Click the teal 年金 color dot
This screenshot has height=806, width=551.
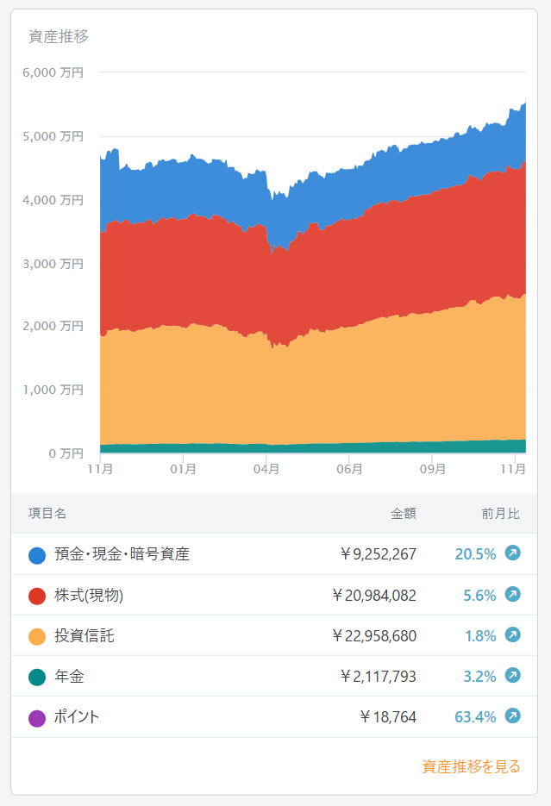tap(37, 678)
